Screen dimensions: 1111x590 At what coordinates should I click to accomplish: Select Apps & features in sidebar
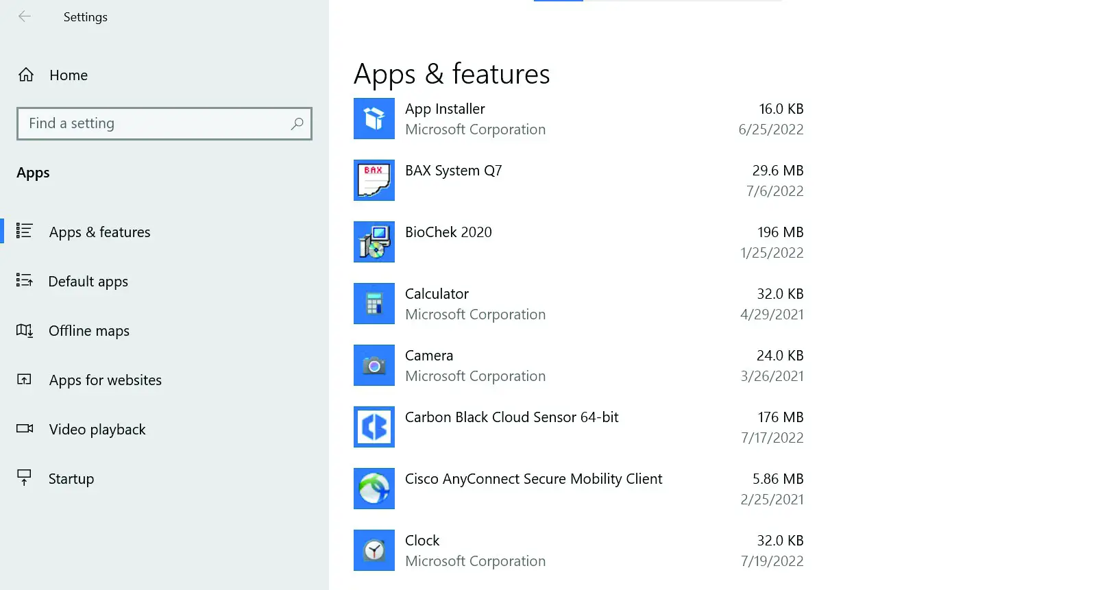[99, 232]
